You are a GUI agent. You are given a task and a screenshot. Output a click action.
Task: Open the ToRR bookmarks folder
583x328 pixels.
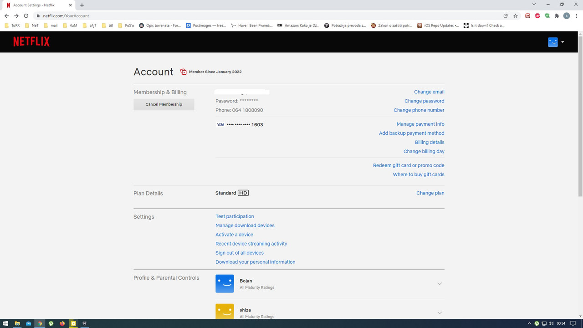[12, 26]
